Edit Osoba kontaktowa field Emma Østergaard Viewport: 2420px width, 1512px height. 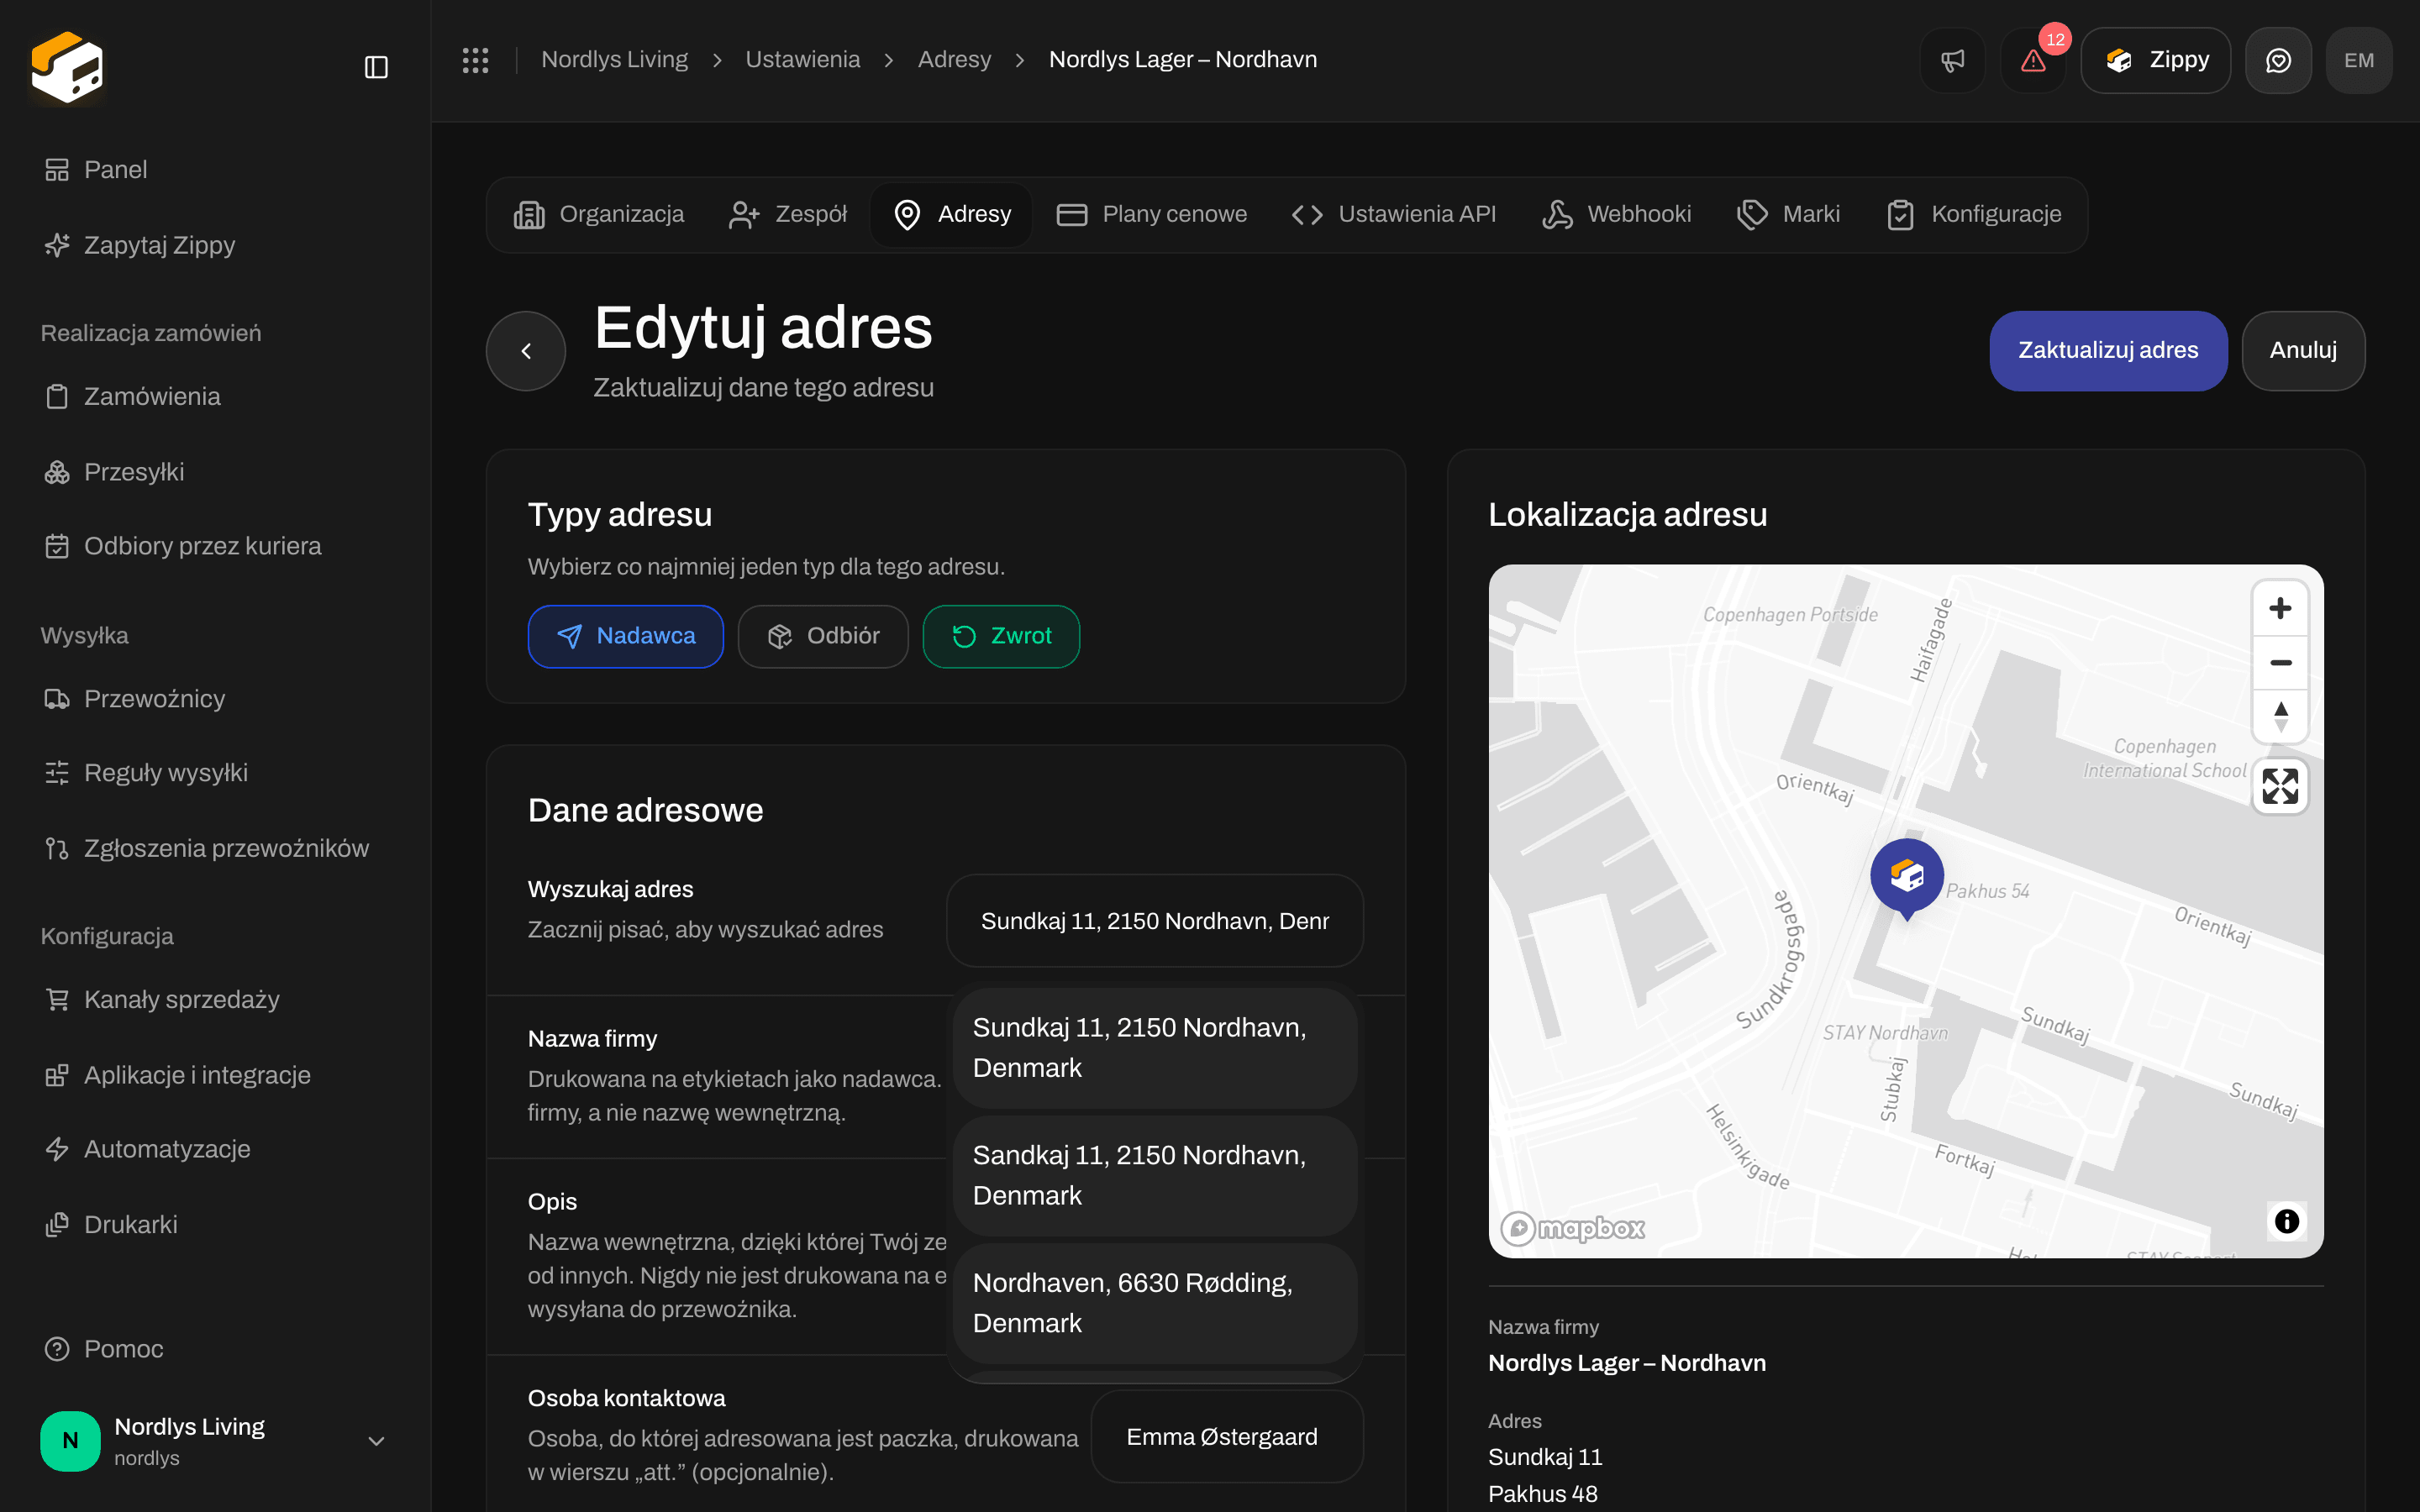[1227, 1437]
